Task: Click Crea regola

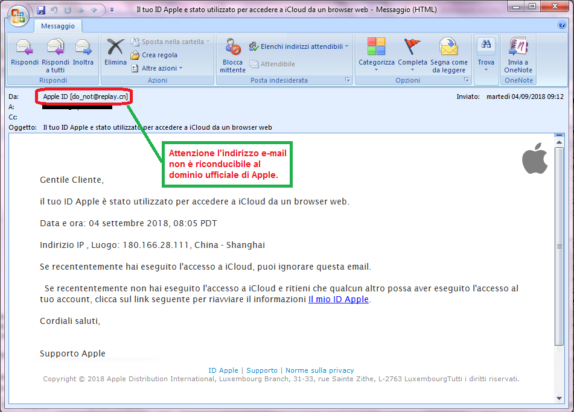Action: (154, 55)
